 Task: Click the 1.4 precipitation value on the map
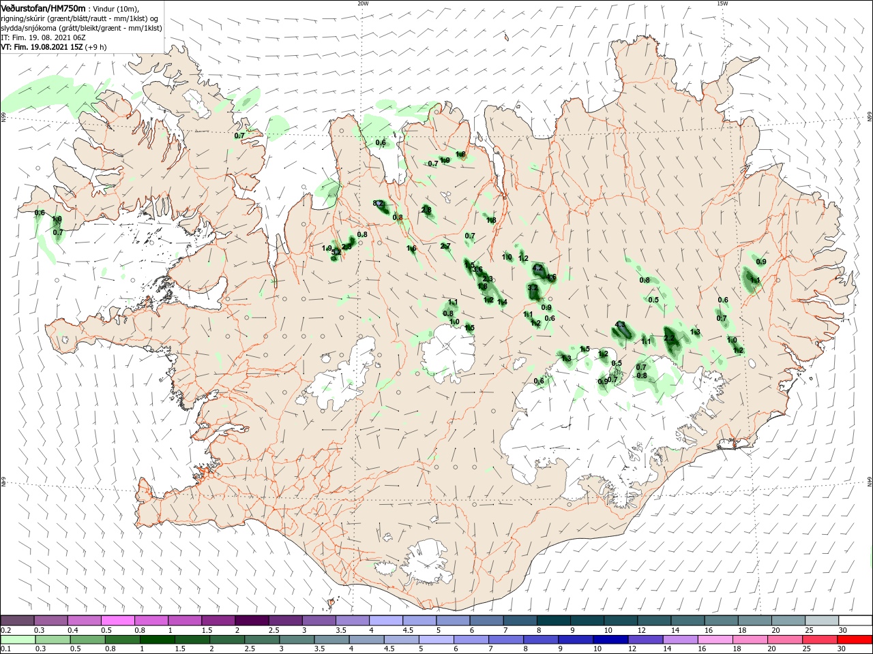tap(502, 302)
